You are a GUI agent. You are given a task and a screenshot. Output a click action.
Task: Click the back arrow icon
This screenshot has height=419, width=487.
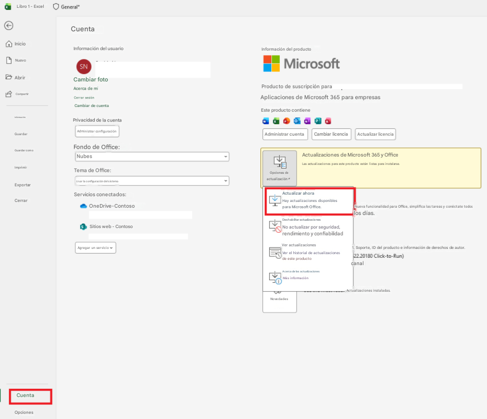click(9, 26)
